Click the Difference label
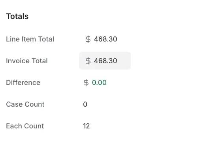Viewport: 213px width, 160px height. pyautogui.click(x=23, y=83)
